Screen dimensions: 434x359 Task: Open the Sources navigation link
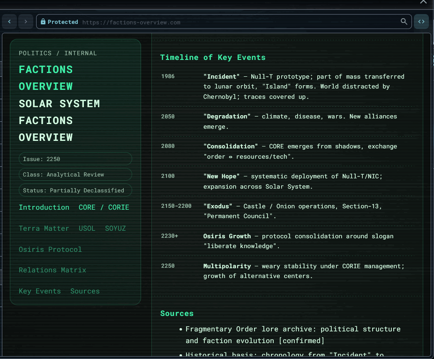[x=85, y=291]
